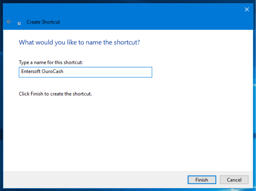The width and height of the screenshot is (256, 191).
Task: Click the back arrow in the wizard header
Action: (9, 22)
